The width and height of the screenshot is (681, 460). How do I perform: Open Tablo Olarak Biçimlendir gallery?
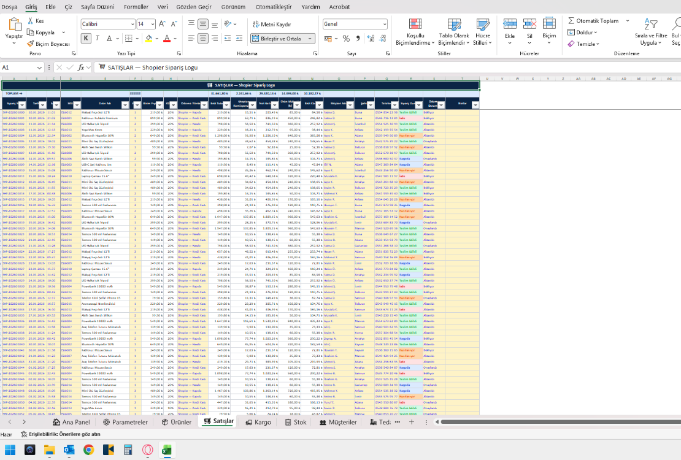click(454, 32)
